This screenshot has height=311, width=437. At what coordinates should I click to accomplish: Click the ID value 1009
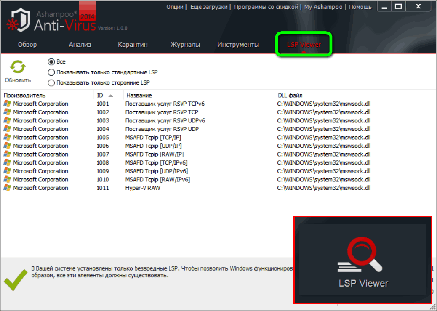(103, 171)
